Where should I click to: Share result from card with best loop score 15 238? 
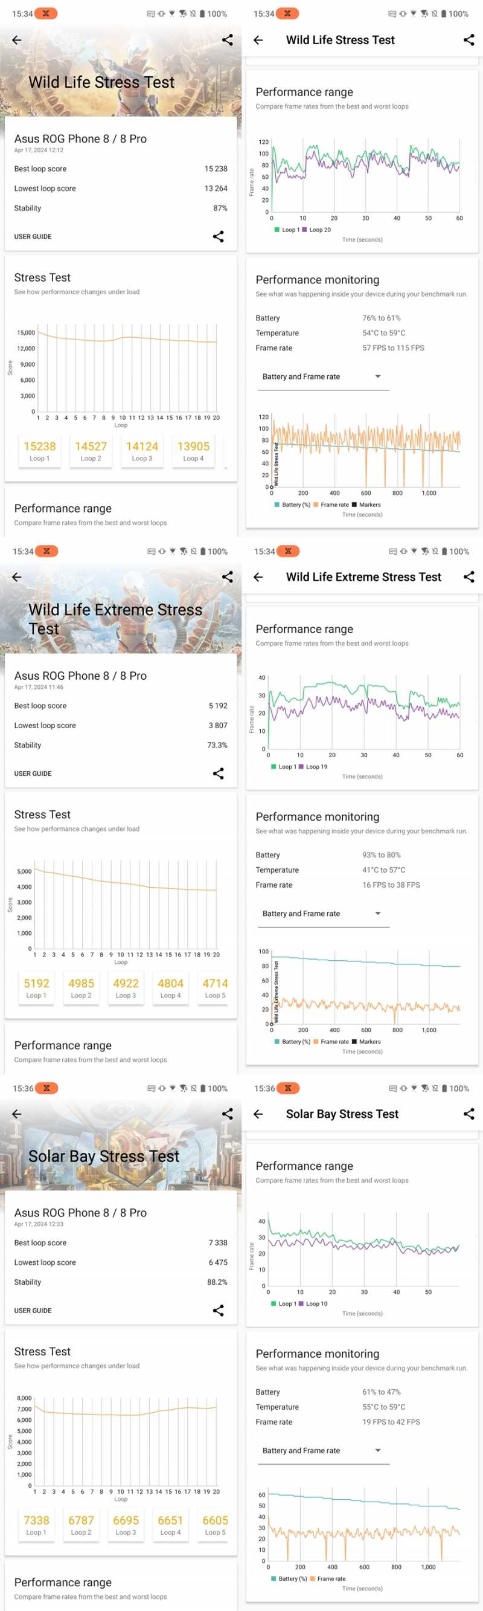[x=218, y=236]
